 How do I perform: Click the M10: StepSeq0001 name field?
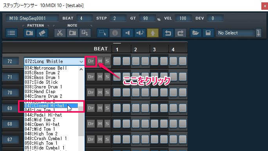[32, 18]
